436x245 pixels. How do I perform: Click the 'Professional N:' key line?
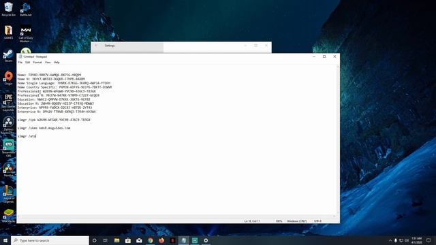[x=58, y=95]
